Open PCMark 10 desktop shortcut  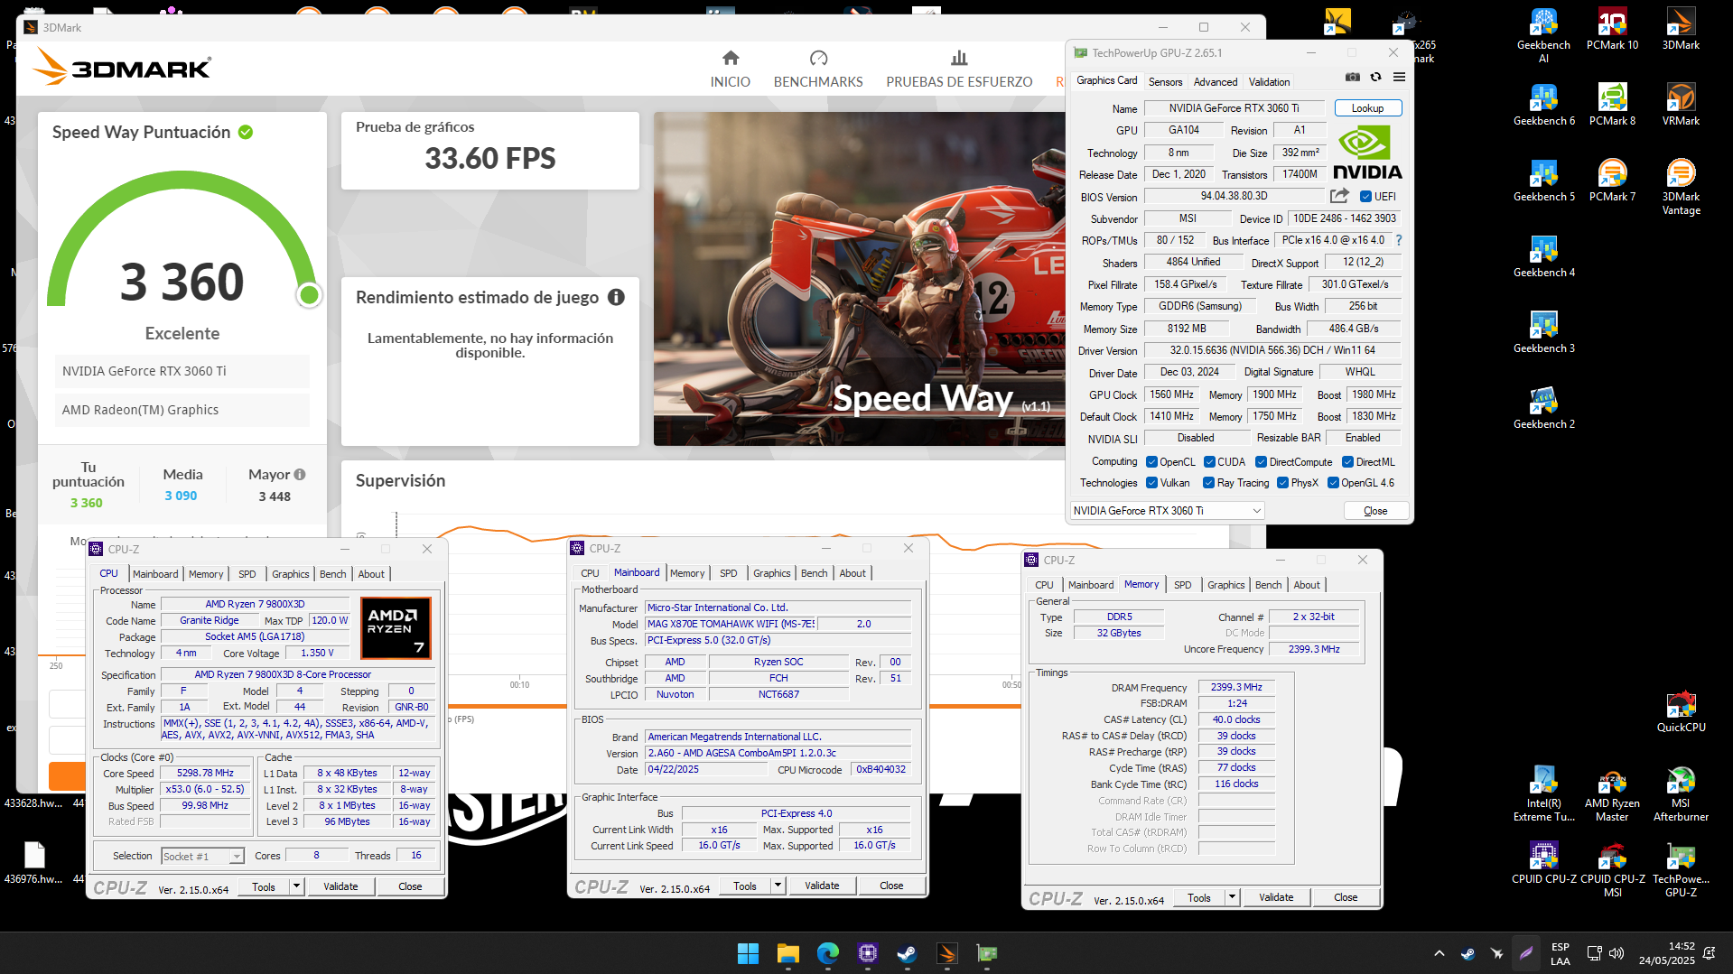coord(1612,29)
